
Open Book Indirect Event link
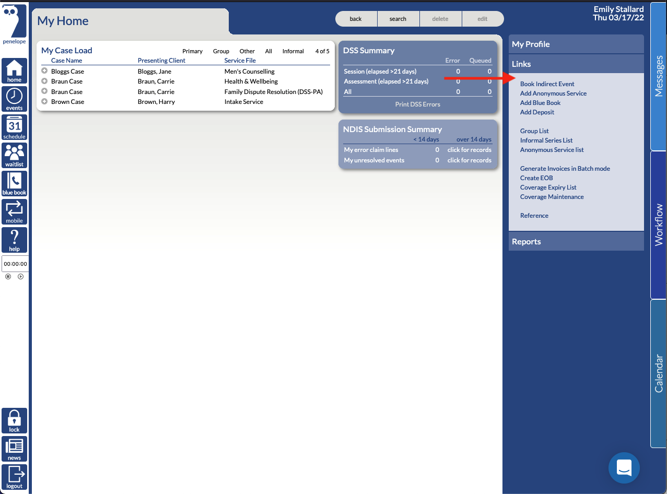coord(547,84)
